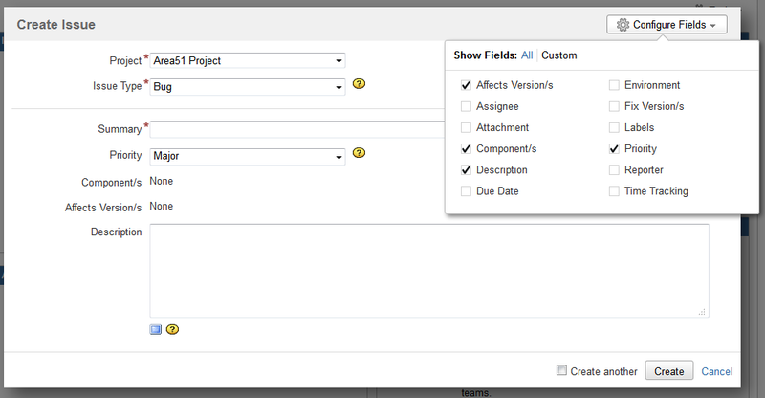
Task: Toggle the Create another checkbox
Action: coord(561,370)
